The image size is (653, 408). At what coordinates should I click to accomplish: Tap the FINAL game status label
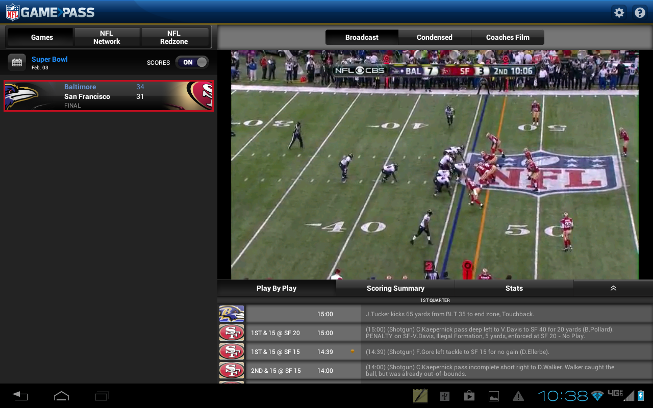click(72, 106)
